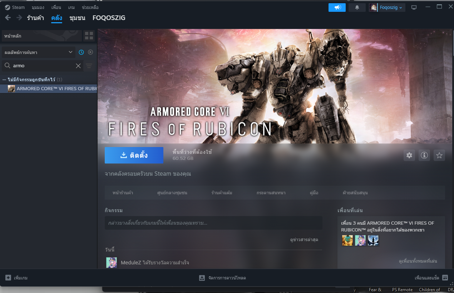Click the dark blue friend avatar in เพื่อนที่เล่น
The width and height of the screenshot is (454, 293).
(373, 240)
